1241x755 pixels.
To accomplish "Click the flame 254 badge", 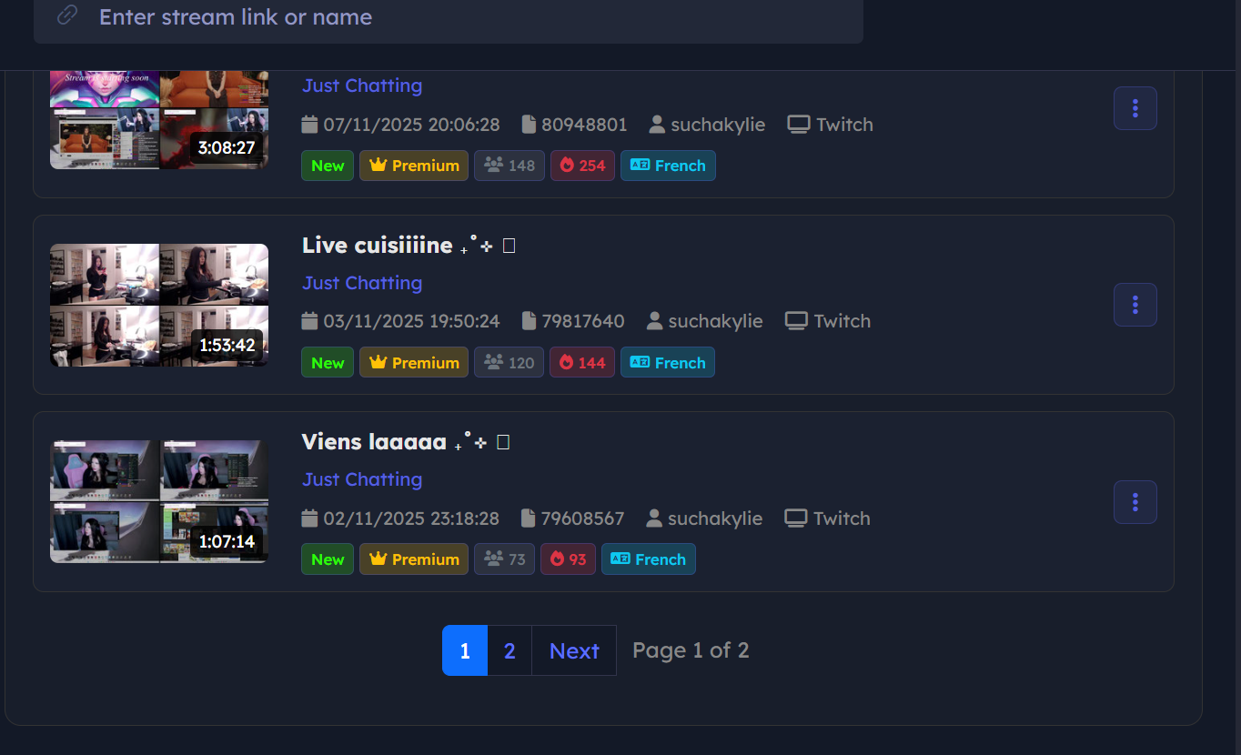I will click(582, 166).
